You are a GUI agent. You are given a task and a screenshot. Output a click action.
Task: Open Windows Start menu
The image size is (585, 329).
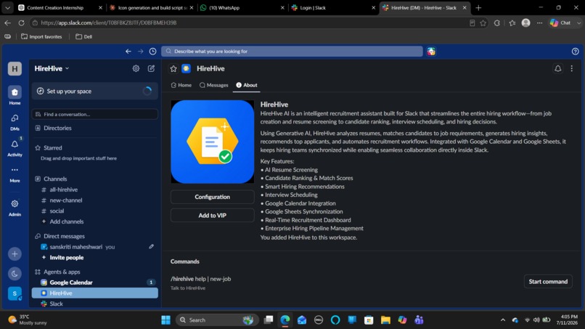click(x=165, y=320)
